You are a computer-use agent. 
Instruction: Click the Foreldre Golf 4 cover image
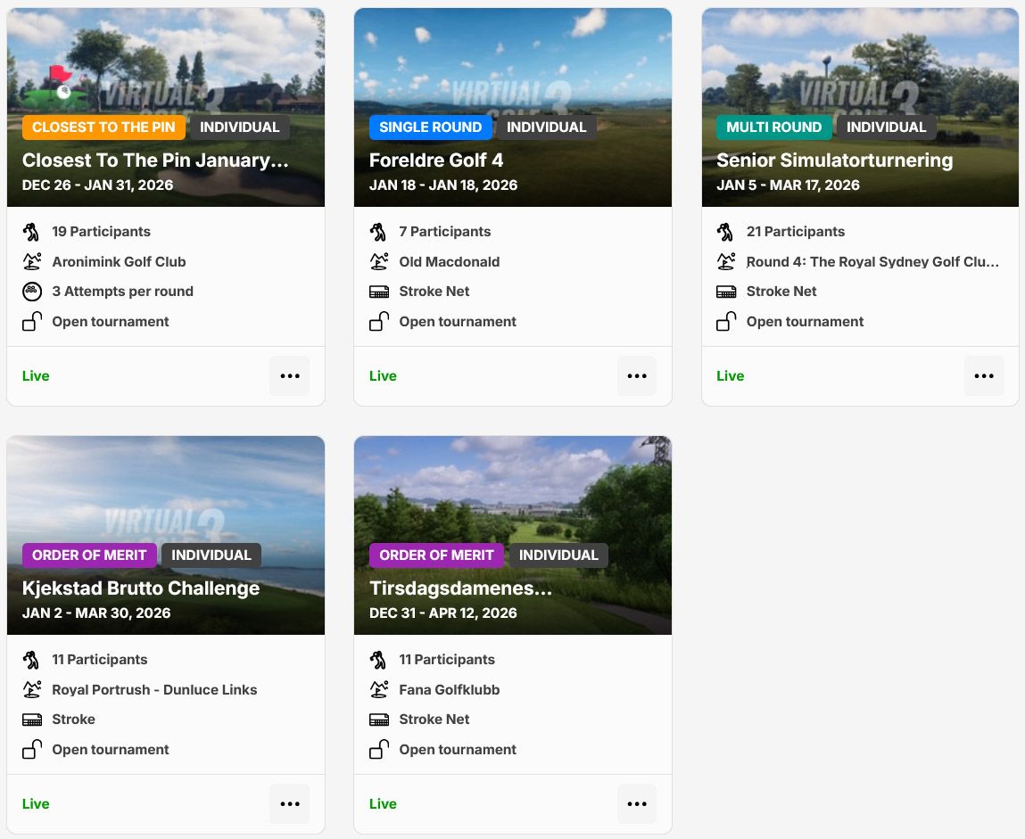513,62
